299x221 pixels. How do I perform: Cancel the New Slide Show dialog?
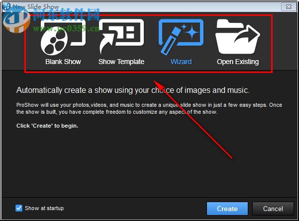tap(273, 209)
